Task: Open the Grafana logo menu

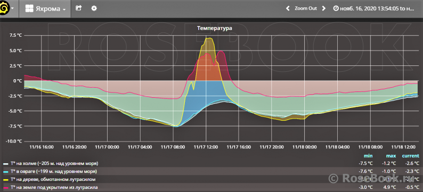Action: [5, 9]
